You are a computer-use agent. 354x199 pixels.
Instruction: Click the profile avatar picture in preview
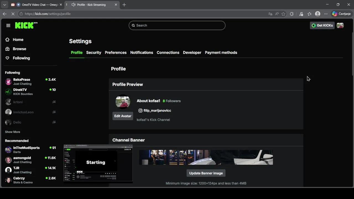pyautogui.click(x=123, y=102)
